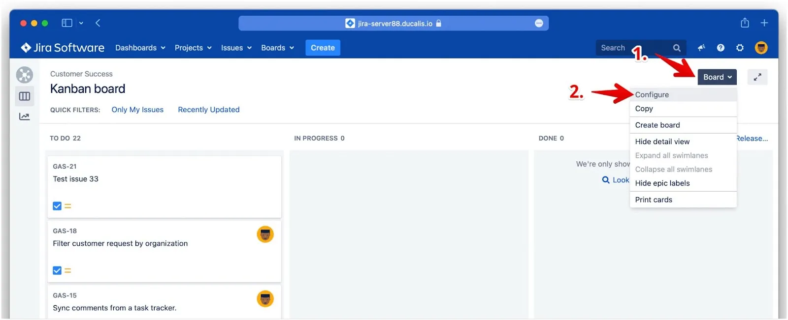
Task: Select Configure from the Board menu
Action: [x=652, y=95]
